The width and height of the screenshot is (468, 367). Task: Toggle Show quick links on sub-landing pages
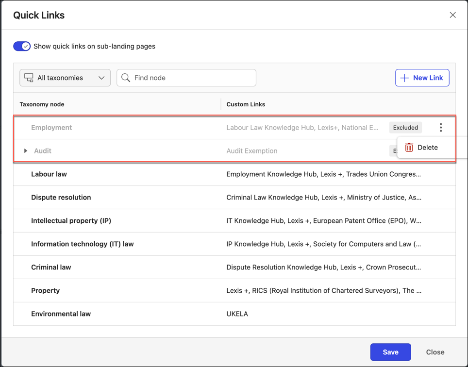pos(22,46)
